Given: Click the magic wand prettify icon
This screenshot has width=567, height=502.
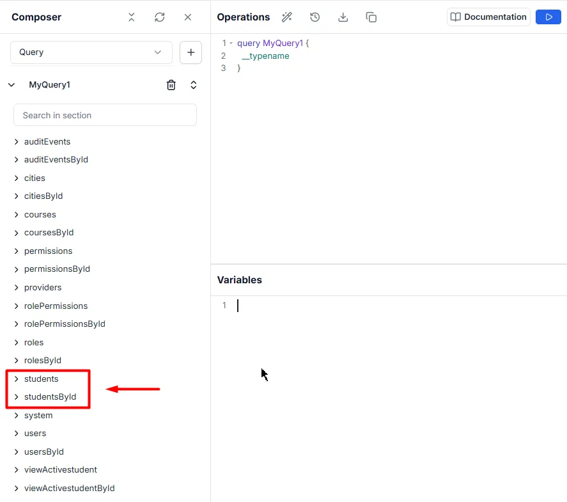Looking at the screenshot, I should 287,17.
